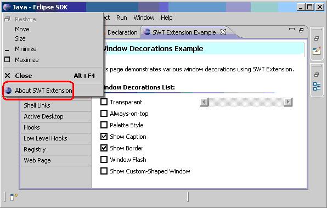The image size is (327, 208).
Task: Open the Window menu
Action: click(x=144, y=18)
